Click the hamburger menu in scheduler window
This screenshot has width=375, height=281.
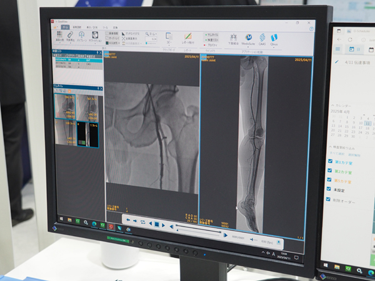338,48
